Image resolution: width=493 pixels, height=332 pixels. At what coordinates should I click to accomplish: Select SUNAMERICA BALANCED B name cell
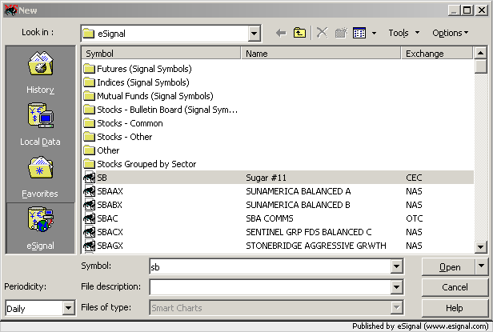(x=298, y=205)
